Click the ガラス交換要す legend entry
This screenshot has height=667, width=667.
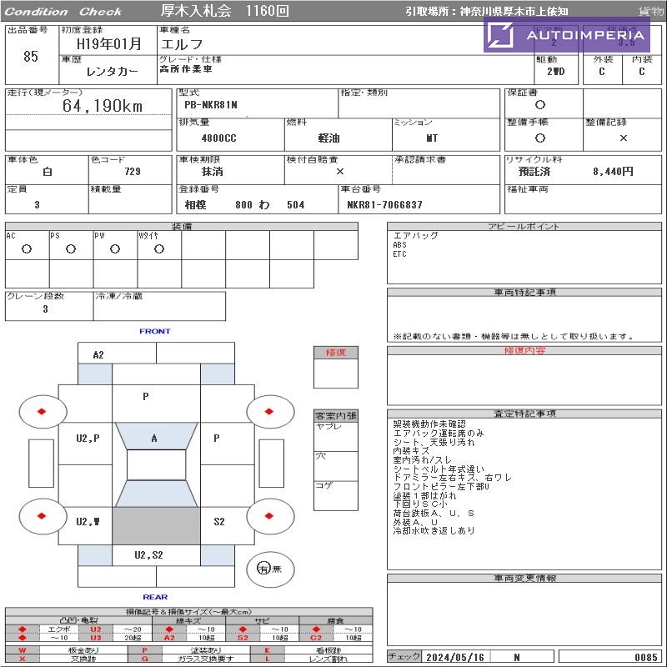tap(206, 659)
